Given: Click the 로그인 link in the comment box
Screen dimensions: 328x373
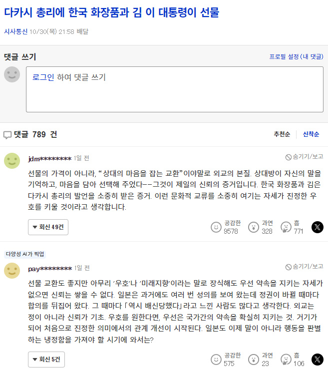Looking at the screenshot, I should pos(43,77).
